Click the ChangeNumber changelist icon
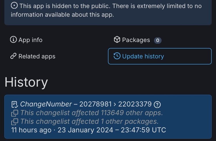The width and height of the screenshot is (216, 141). pyautogui.click(x=14, y=104)
